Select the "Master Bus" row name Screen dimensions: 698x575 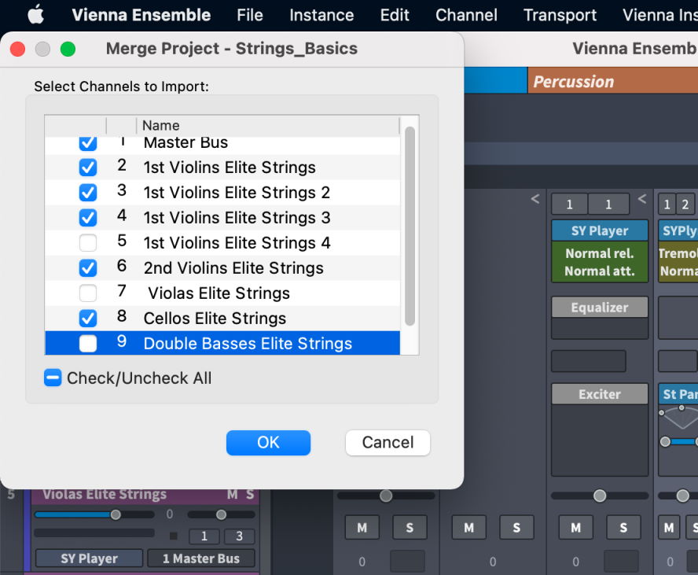click(186, 142)
